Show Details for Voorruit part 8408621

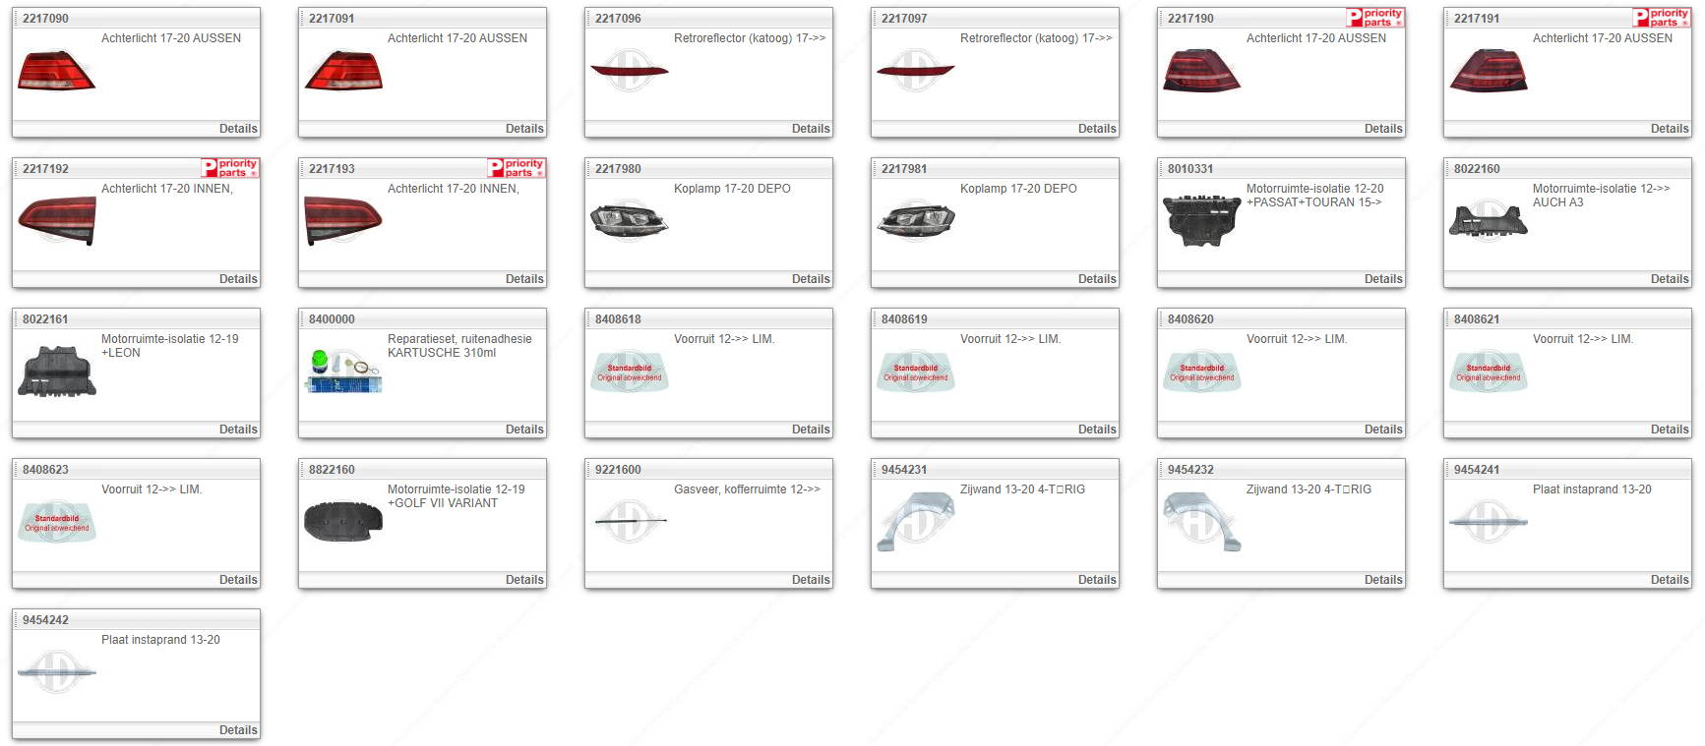tap(1670, 430)
